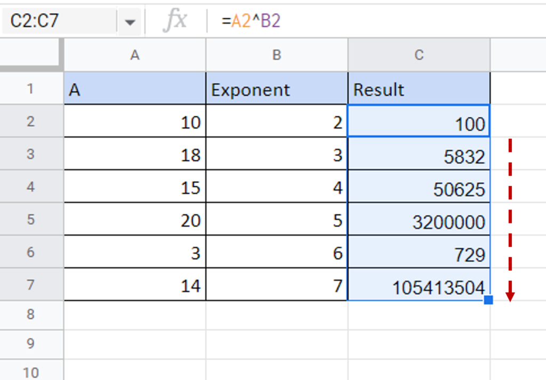This screenshot has width=546, height=380.
Task: Select row 3 header
Action: pyautogui.click(x=30, y=154)
